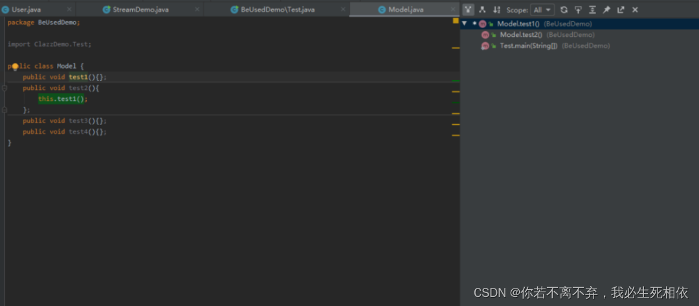The height and width of the screenshot is (306, 699).
Task: Click the test3 method name
Action: pyautogui.click(x=78, y=121)
